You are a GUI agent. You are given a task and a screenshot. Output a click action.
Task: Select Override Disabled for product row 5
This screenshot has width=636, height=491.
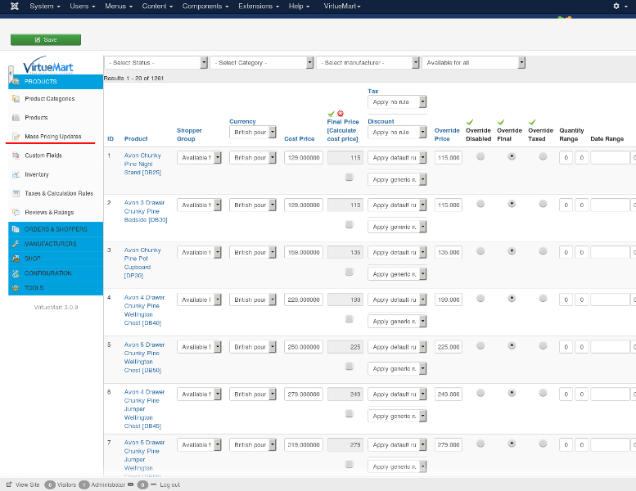tap(480, 346)
